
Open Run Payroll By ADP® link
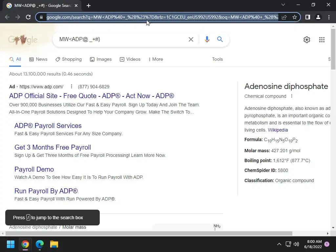46,191
